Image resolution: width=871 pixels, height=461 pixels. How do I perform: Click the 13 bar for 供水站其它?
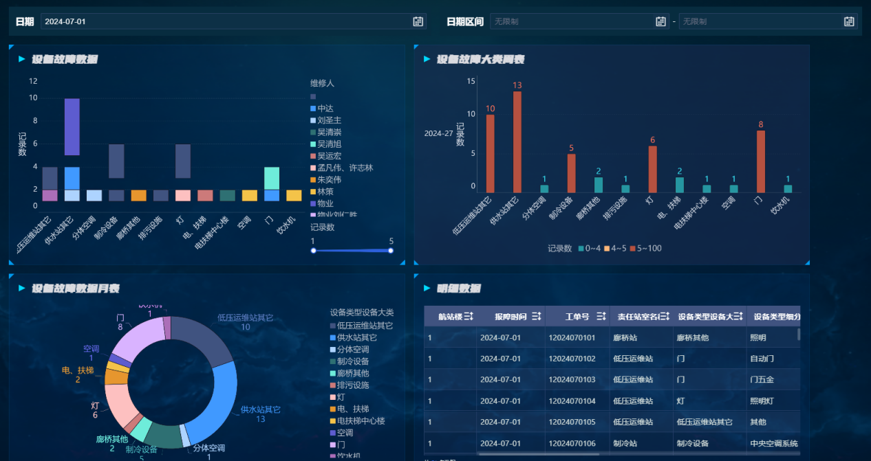[517, 142]
